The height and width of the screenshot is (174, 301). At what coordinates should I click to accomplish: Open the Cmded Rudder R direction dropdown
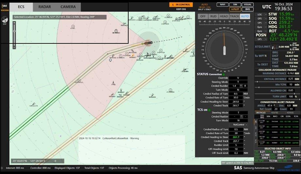click(x=245, y=86)
